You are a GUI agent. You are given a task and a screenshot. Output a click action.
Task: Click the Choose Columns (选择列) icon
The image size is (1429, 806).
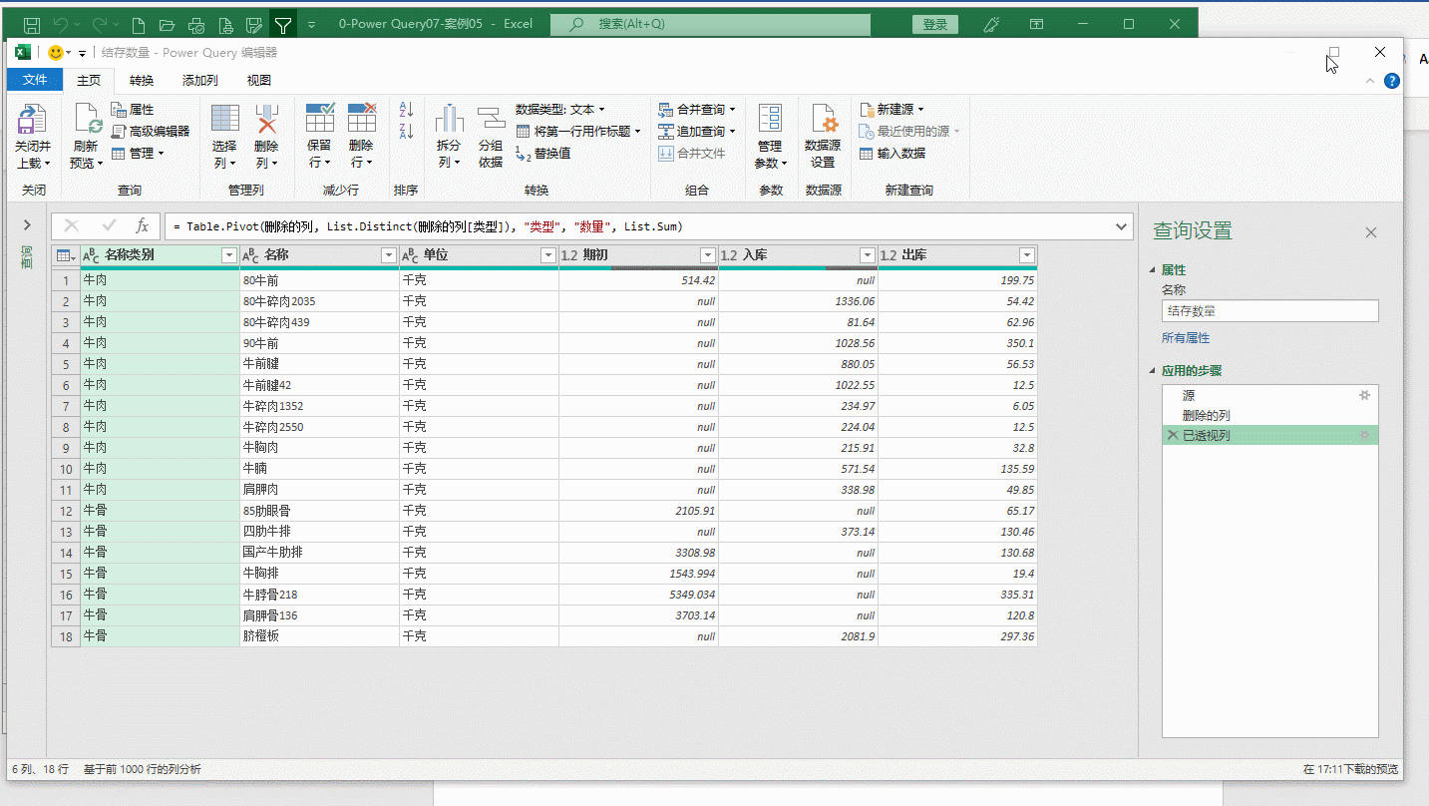(225, 119)
